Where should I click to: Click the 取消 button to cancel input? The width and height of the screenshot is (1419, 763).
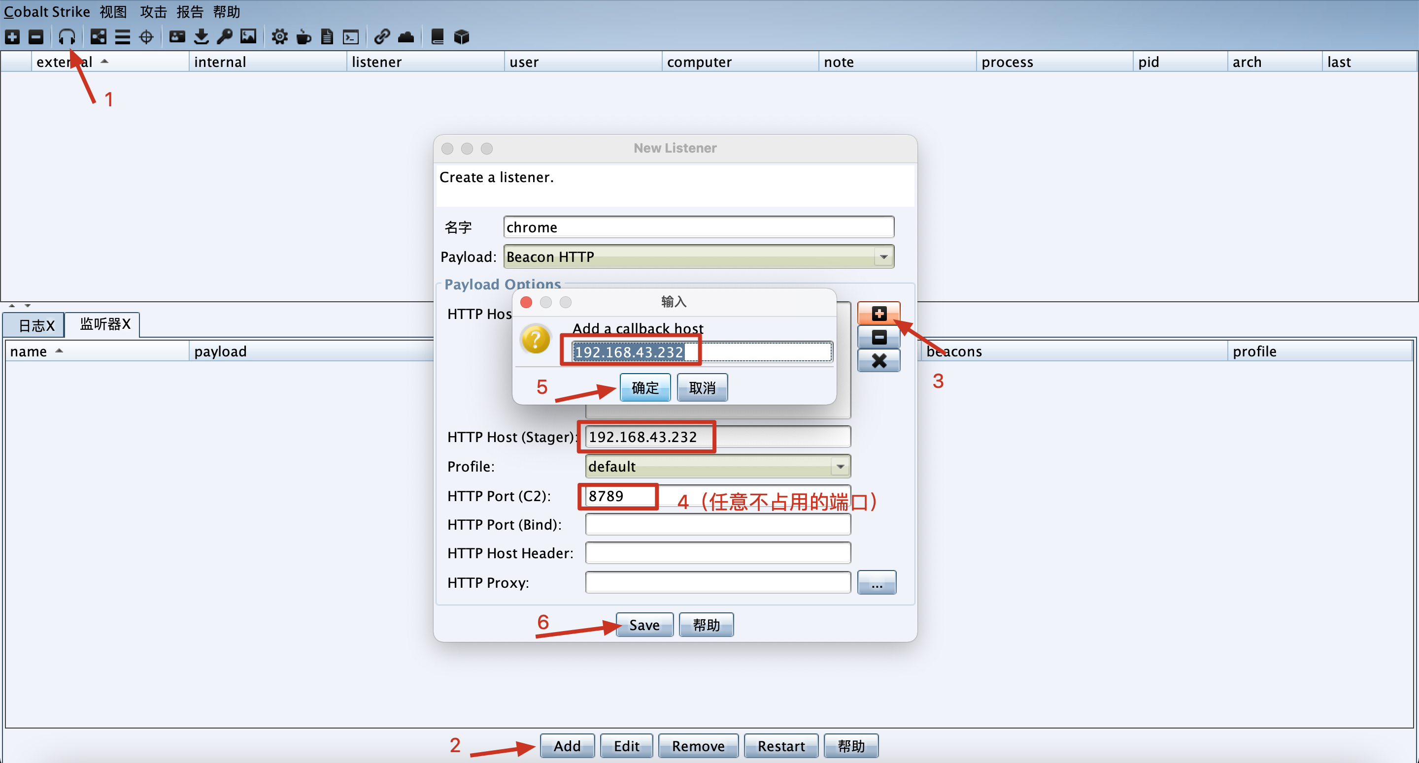point(704,386)
